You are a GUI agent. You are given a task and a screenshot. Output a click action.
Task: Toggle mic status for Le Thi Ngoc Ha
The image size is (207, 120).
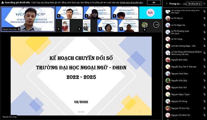204,25
